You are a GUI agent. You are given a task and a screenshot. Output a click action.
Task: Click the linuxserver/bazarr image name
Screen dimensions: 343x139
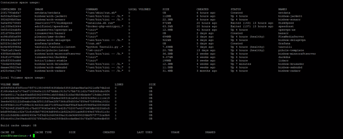51,33
